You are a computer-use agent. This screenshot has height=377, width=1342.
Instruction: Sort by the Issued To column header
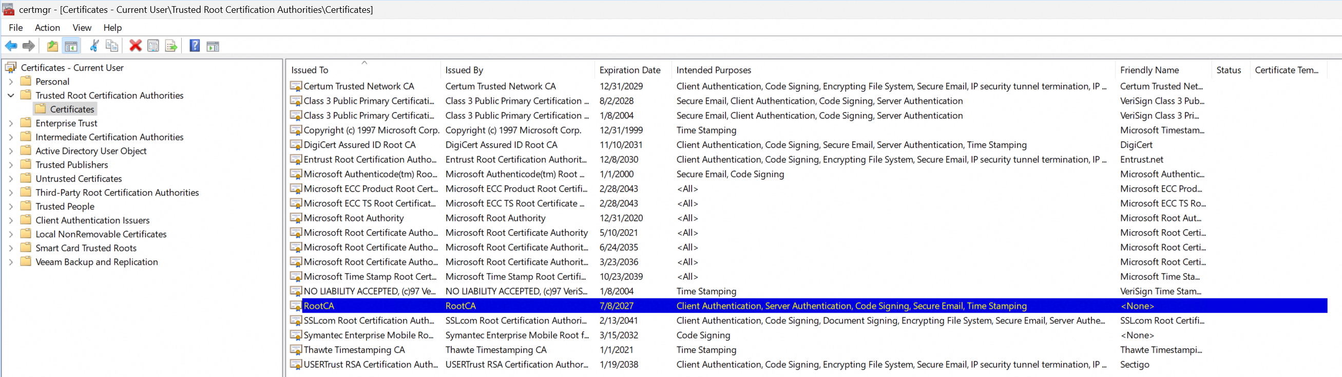click(x=363, y=70)
